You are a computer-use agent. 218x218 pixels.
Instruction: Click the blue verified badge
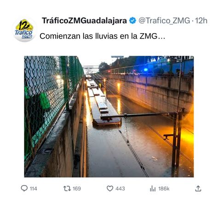click(132, 21)
